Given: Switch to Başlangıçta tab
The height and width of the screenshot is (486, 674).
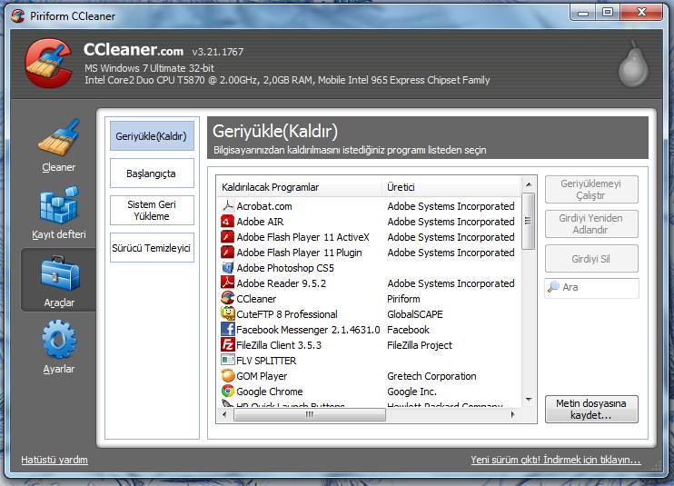Looking at the screenshot, I should point(152,174).
